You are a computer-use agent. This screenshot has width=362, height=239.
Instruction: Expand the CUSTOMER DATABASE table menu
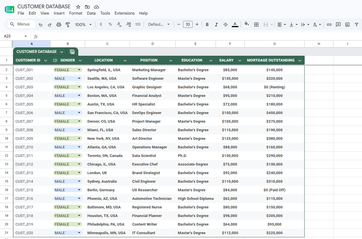click(62, 52)
